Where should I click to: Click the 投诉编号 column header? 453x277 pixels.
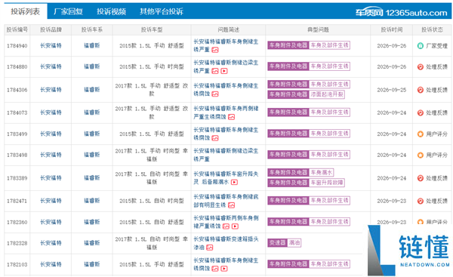click(x=17, y=29)
